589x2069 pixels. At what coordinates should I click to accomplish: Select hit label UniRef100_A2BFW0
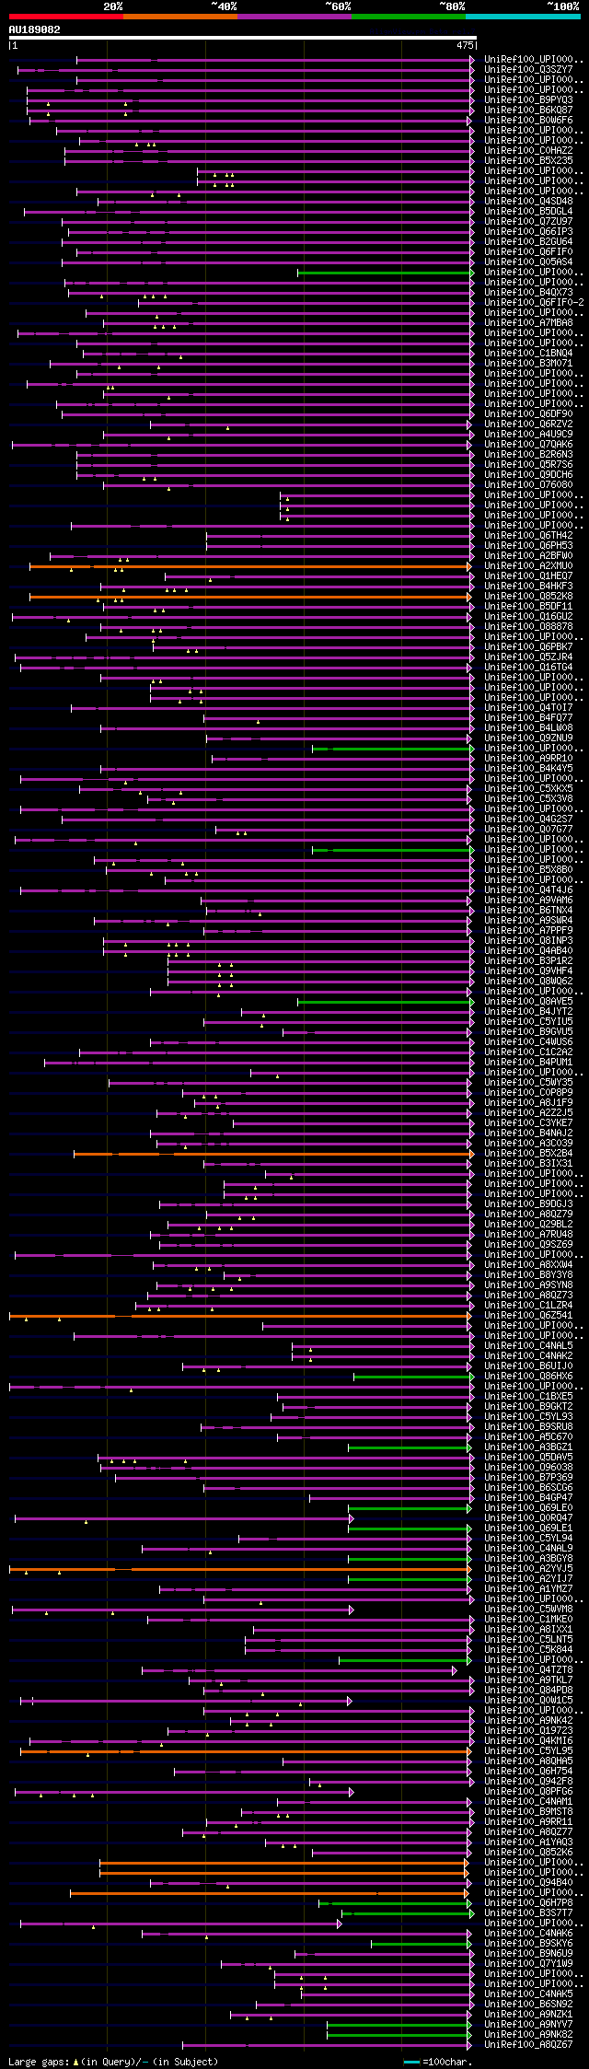click(528, 555)
